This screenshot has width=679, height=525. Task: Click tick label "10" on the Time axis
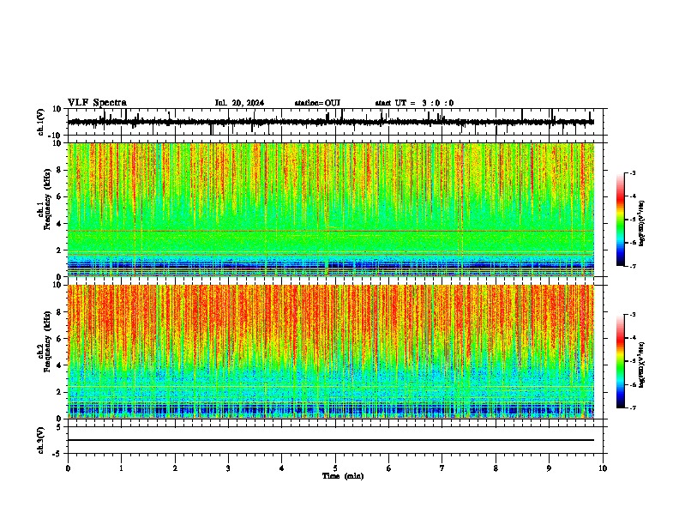(603, 468)
